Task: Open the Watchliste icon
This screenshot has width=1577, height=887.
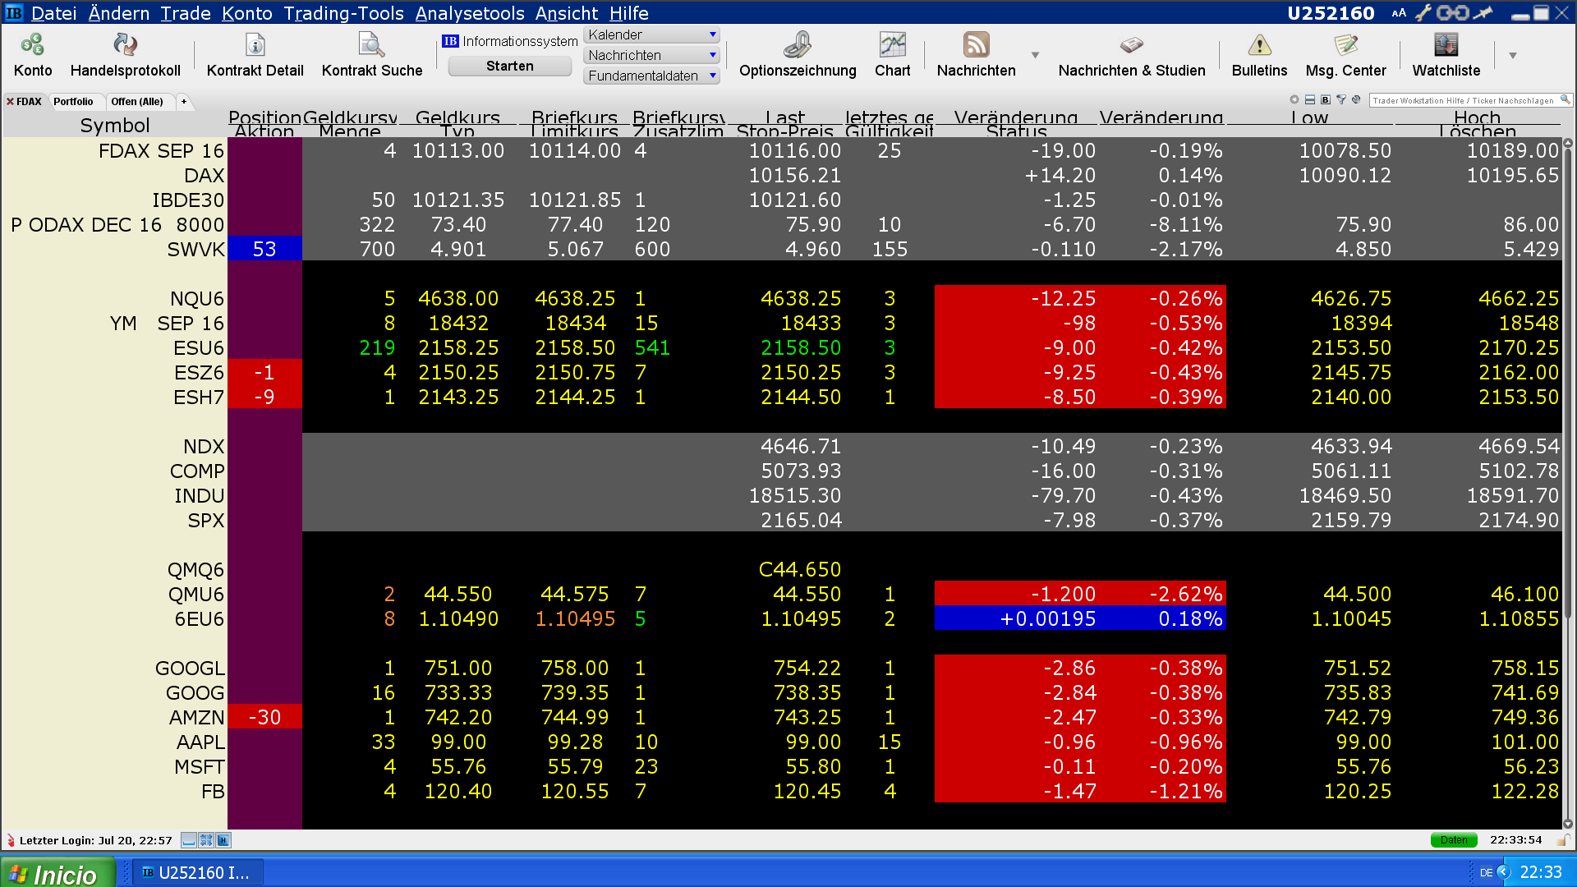Action: (1446, 45)
